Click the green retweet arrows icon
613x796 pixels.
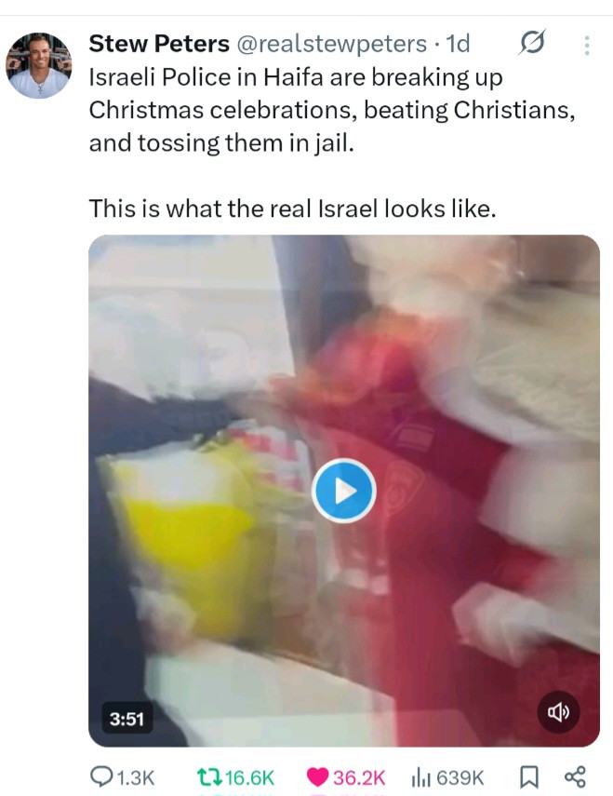point(209,777)
